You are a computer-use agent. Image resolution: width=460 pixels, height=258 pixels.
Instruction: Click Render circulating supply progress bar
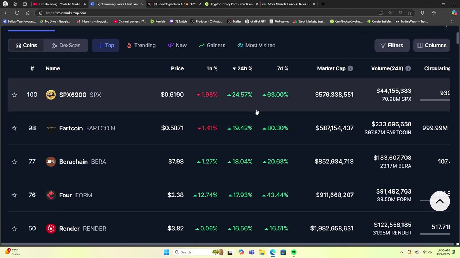435,234
